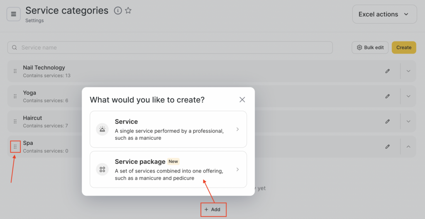
Task: Click the info icon beside Service categories
Action: click(118, 11)
